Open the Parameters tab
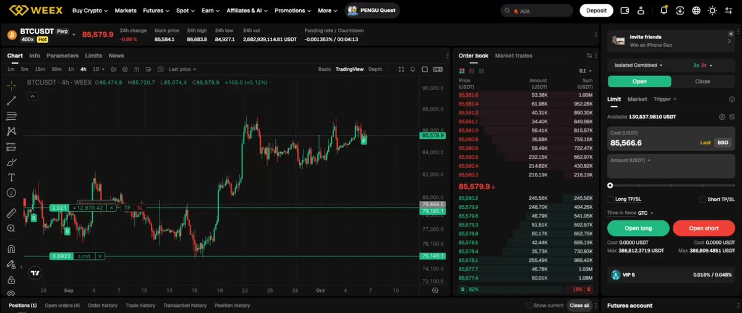742x313 pixels. coord(62,56)
